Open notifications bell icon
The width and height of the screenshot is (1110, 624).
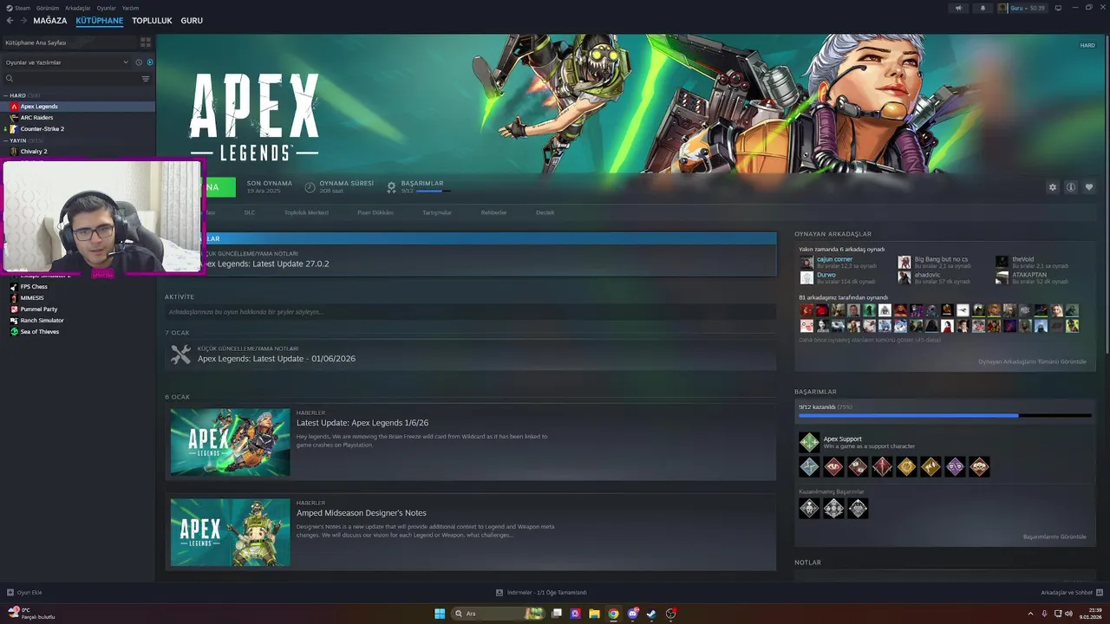[x=983, y=8]
